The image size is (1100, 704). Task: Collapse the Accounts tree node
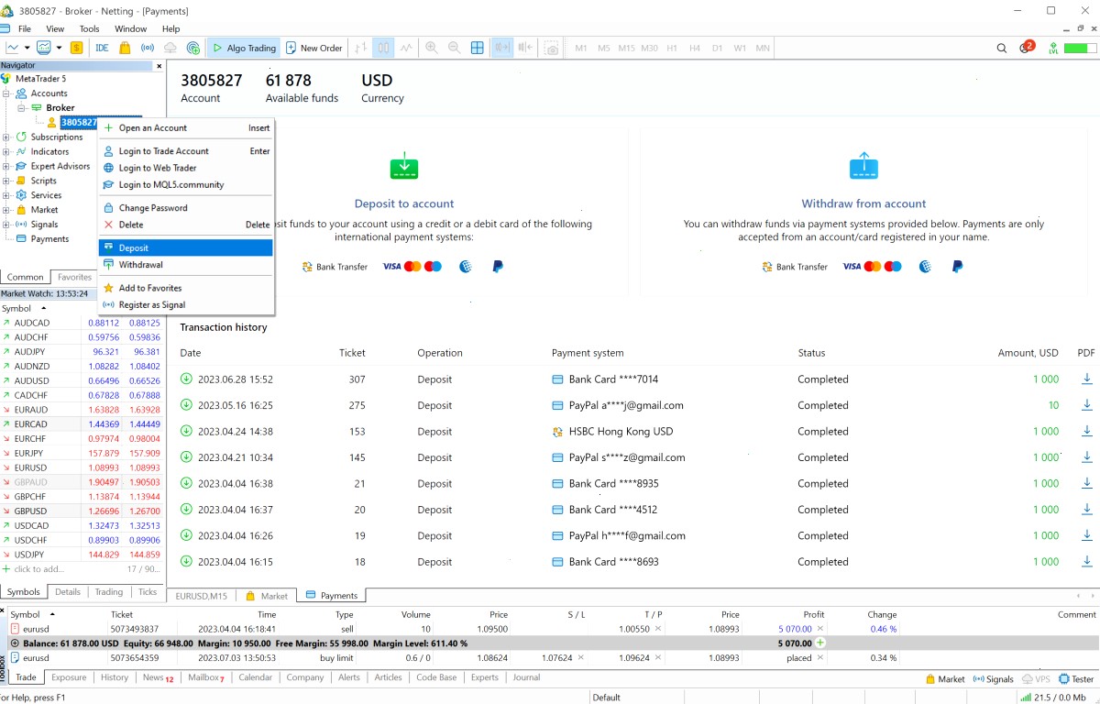6,93
